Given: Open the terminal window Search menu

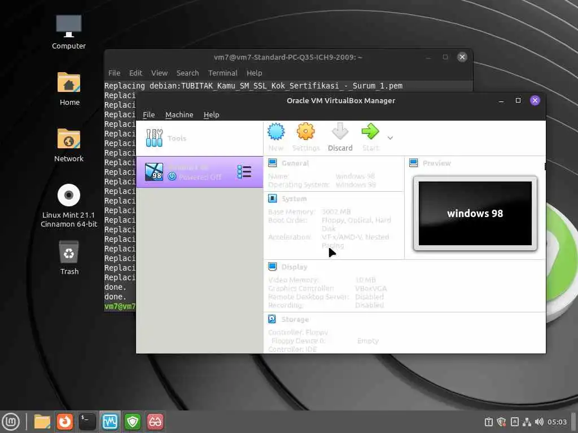Looking at the screenshot, I should [x=187, y=73].
